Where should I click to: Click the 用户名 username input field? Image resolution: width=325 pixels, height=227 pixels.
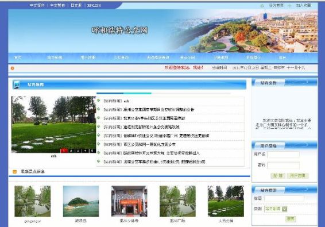coord(283,154)
